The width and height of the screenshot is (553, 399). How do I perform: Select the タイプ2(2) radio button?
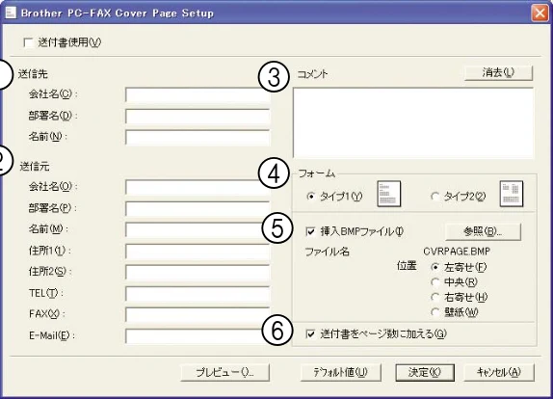coord(434,197)
